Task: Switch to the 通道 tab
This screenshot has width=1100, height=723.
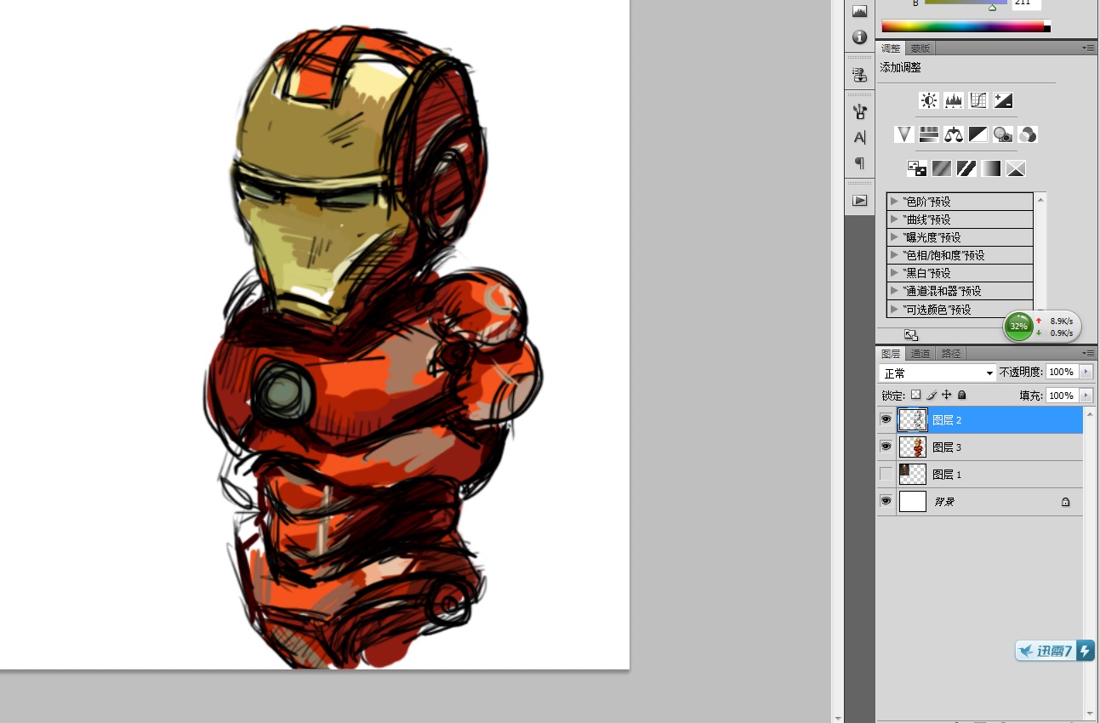Action: tap(920, 353)
